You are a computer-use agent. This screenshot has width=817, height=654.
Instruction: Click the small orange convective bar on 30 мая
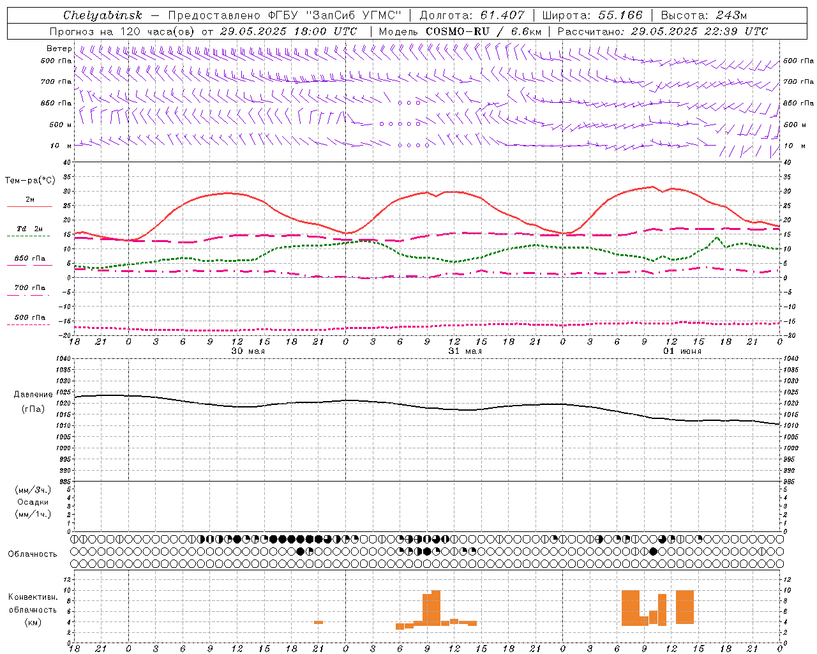coord(318,622)
